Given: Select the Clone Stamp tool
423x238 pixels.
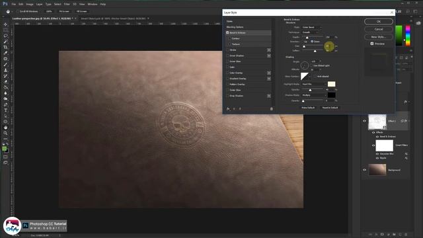Looking at the screenshot, I should click(5, 70).
